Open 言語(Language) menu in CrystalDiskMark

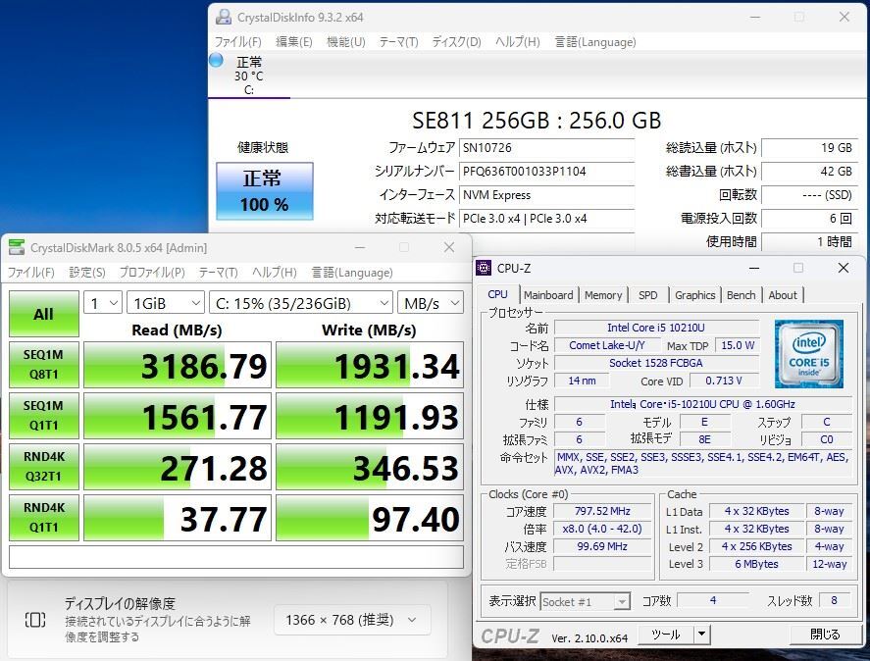(352, 273)
